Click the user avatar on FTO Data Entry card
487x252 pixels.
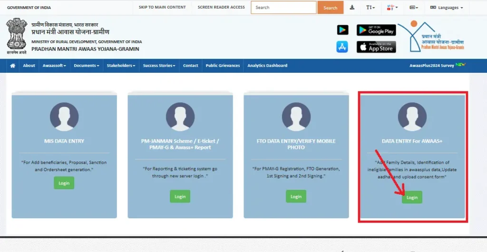click(296, 116)
